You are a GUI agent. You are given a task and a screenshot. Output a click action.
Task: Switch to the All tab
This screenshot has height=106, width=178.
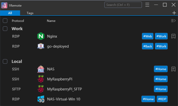tap(10, 13)
